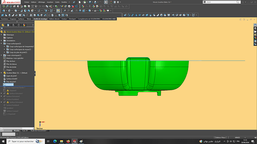Screen dimensions: 257x144
Task: Open the Fenêtre menu
Action: point(64,2)
